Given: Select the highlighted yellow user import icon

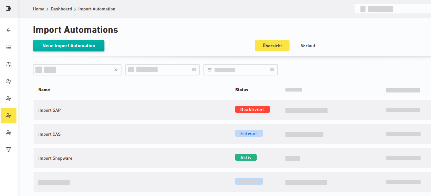Looking at the screenshot, I should (9, 116).
